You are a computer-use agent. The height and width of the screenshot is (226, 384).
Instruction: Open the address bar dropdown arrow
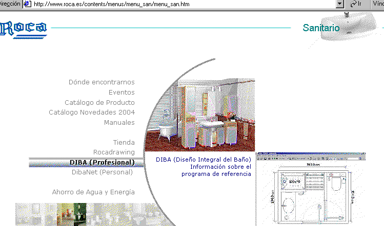click(x=340, y=4)
